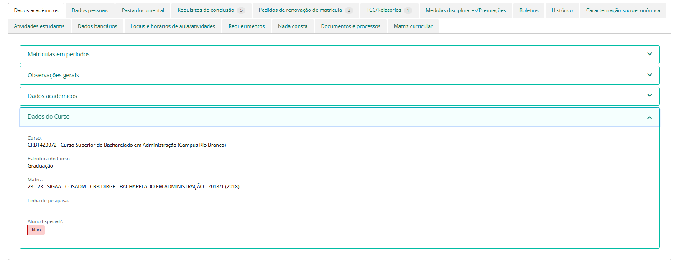The height and width of the screenshot is (264, 679).
Task: Open the Requerimentos tab
Action: [x=247, y=26]
